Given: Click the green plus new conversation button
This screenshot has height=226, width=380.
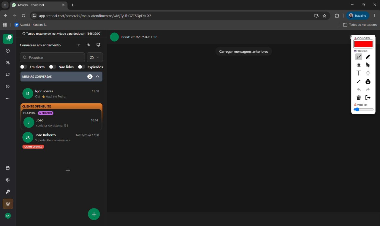Looking at the screenshot, I should coord(94,214).
